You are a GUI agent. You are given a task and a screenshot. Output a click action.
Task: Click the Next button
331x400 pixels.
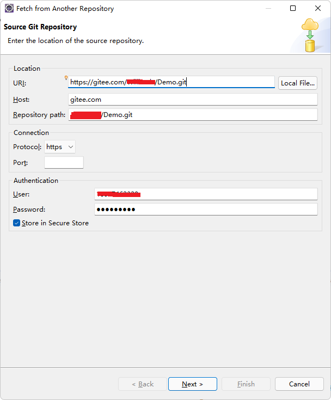click(x=193, y=384)
